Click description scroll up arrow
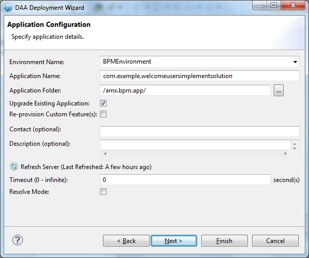The image size is (309, 258). [295, 144]
